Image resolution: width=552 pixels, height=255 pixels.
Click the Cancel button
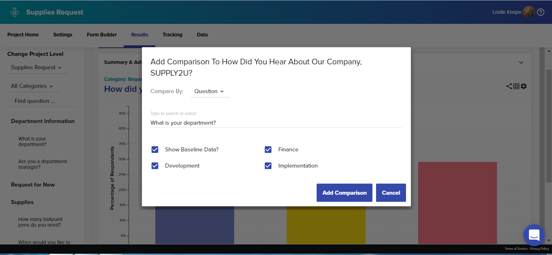[391, 193]
